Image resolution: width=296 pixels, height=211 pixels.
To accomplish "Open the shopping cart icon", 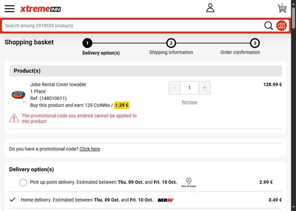I will pos(282,8).
